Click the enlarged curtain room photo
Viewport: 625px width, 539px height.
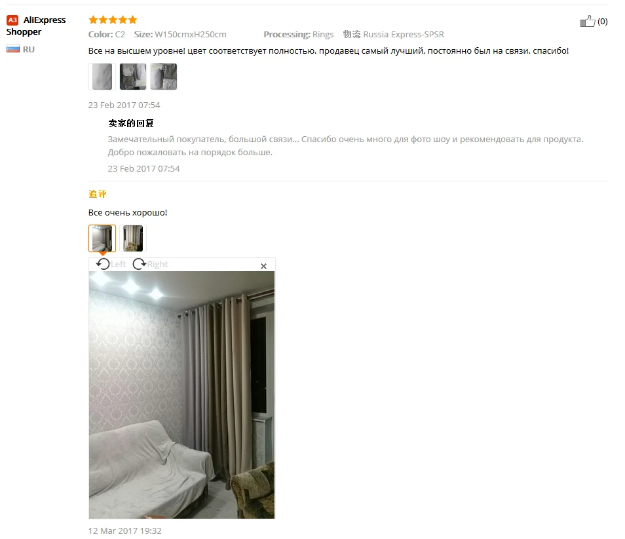181,395
